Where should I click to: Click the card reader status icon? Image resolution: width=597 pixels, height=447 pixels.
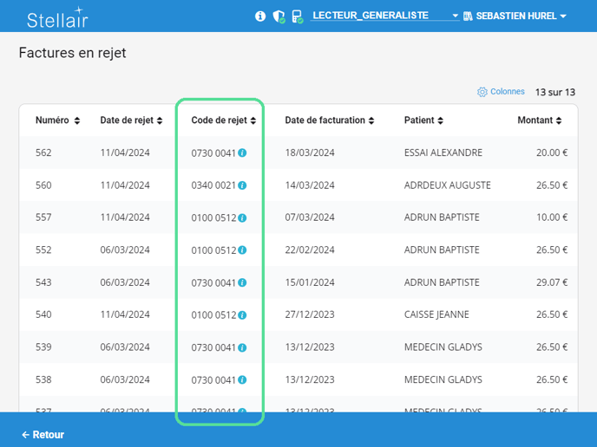coord(297,16)
